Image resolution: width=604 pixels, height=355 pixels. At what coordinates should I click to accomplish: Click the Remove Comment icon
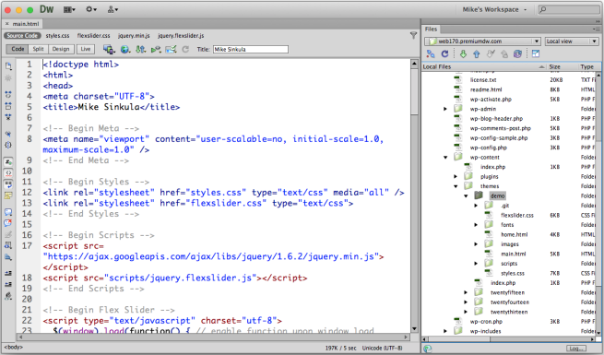point(8,223)
